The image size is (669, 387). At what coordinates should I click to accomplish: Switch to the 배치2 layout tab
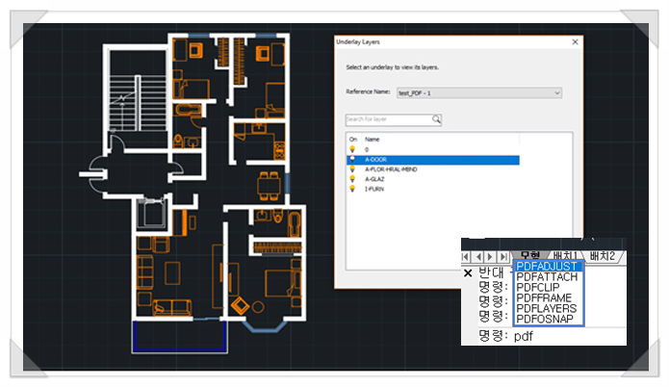(x=603, y=256)
